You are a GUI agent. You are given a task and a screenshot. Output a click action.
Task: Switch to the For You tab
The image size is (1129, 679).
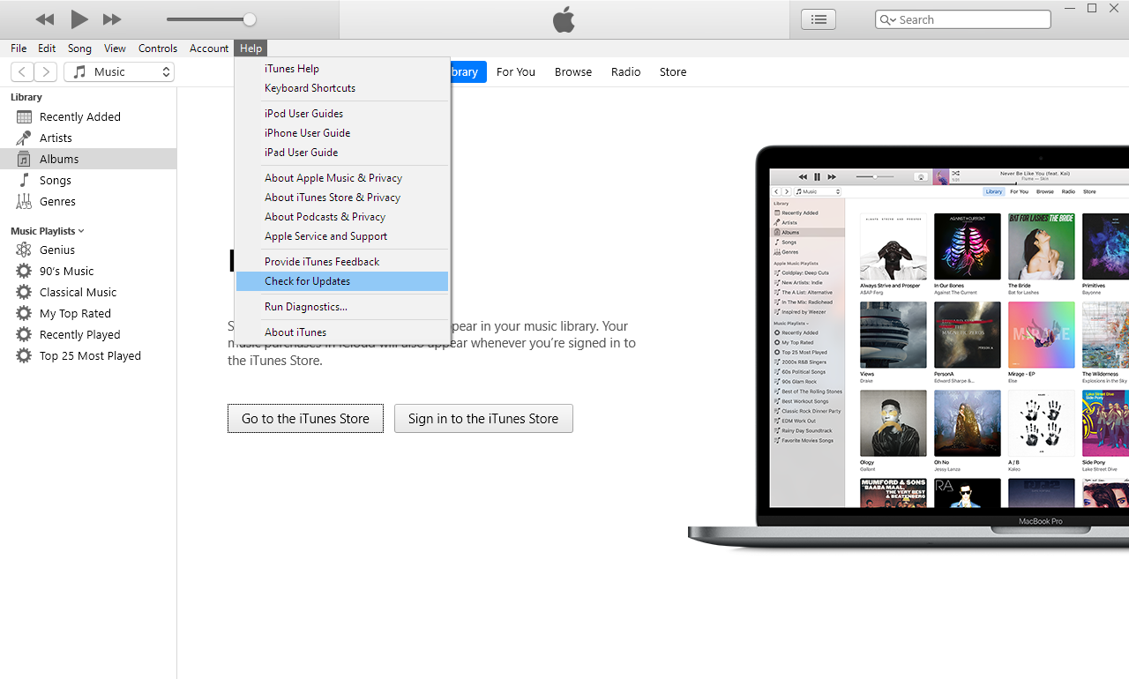[x=516, y=72]
